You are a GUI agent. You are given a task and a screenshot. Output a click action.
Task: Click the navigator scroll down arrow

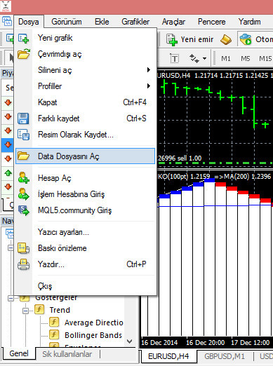(x=129, y=341)
